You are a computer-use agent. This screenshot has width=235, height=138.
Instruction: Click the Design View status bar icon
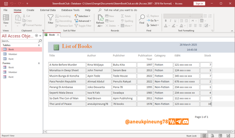[228, 135]
